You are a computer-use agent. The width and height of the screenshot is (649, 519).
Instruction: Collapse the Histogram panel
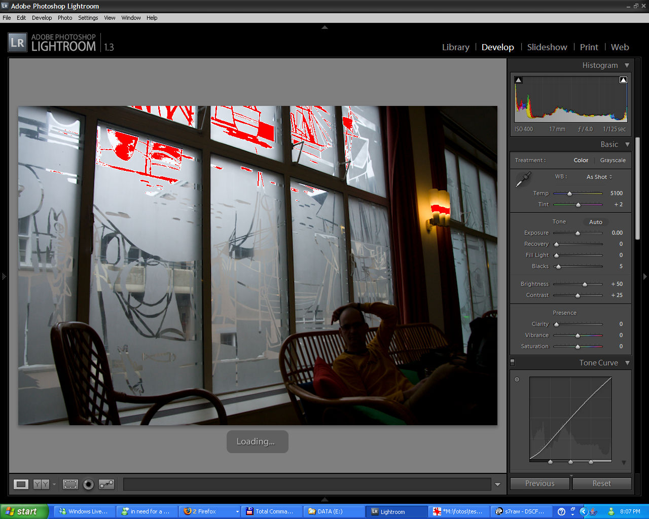[627, 65]
